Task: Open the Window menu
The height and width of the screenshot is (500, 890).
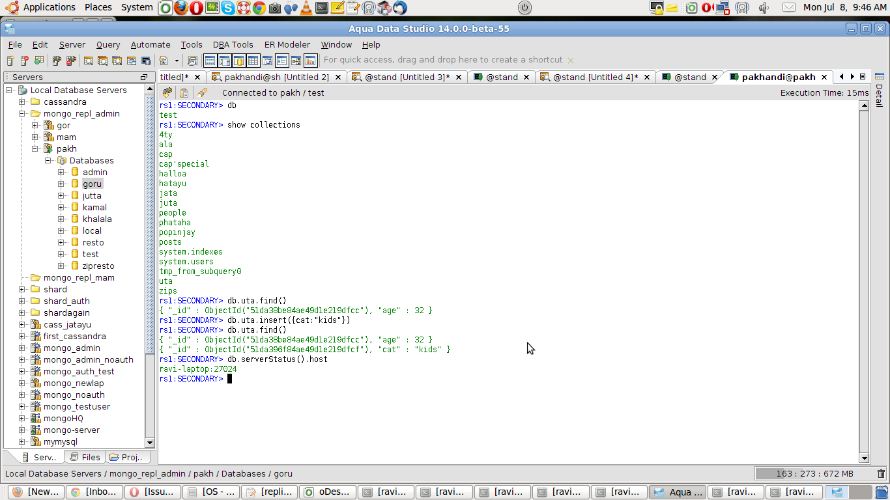Action: tap(336, 44)
